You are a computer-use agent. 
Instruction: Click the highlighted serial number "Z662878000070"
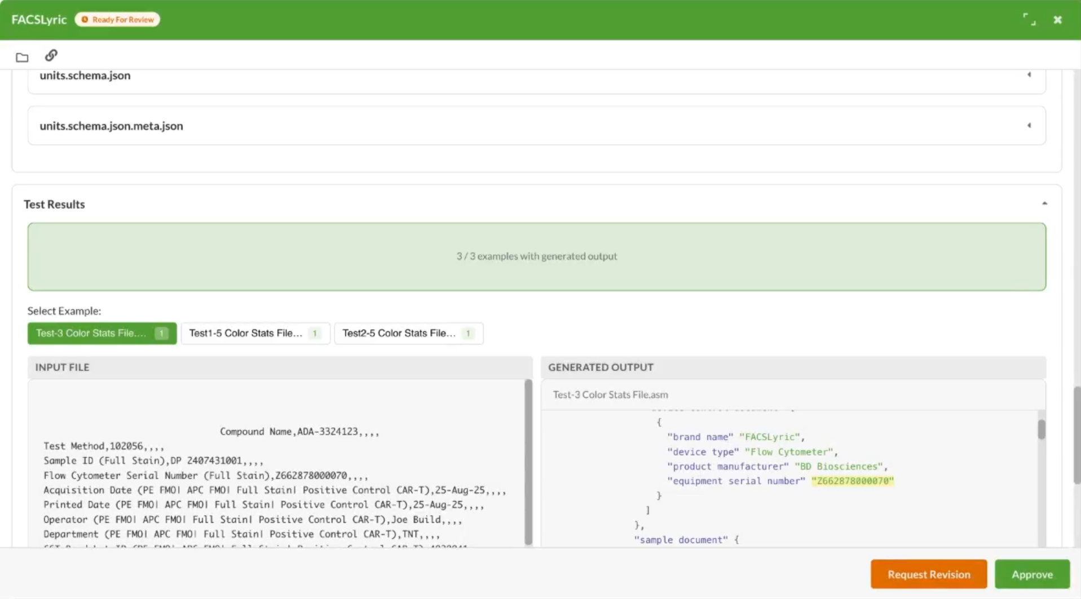853,481
